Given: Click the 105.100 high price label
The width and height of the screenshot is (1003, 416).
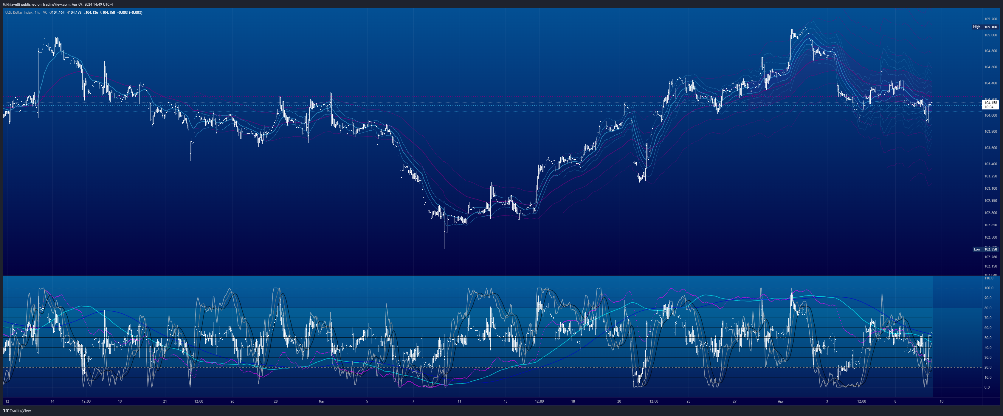Looking at the screenshot, I should [990, 27].
